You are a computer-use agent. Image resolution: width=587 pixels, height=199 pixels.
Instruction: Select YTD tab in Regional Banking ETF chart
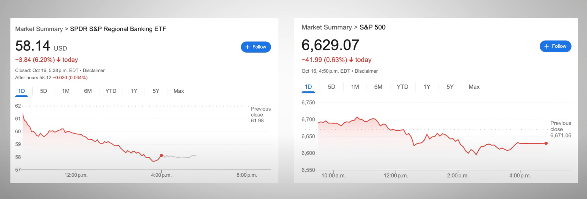tap(111, 91)
